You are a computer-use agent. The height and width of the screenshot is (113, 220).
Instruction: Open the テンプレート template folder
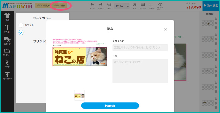pos(7,52)
